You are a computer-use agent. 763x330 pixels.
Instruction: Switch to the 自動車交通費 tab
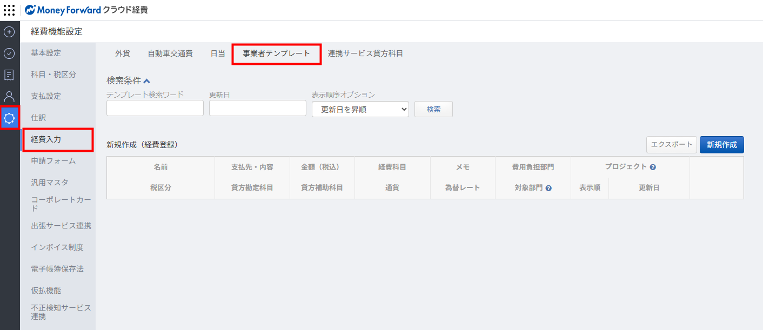[x=170, y=54]
